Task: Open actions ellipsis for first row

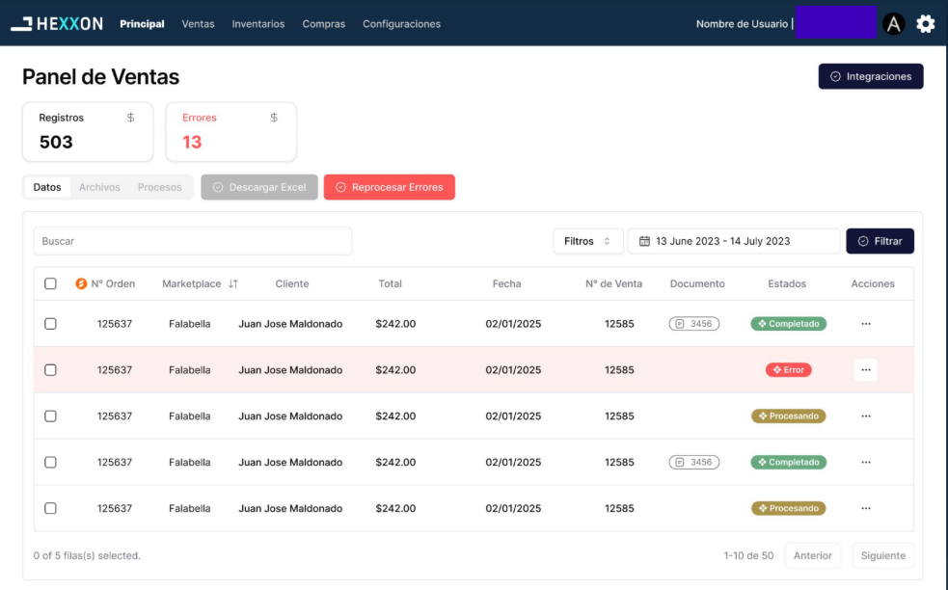Action: click(x=865, y=324)
